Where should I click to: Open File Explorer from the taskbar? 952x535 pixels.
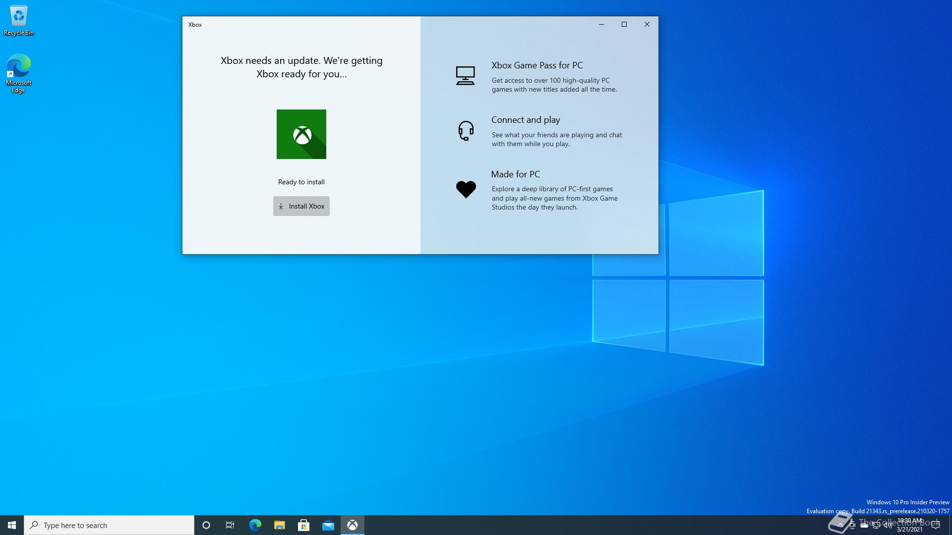tap(279, 525)
